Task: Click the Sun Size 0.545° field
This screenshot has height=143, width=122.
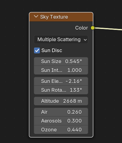Action: 61,62
